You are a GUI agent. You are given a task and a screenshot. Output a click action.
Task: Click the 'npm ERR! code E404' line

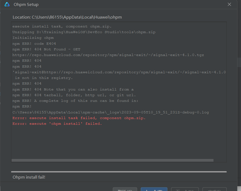point(34,44)
